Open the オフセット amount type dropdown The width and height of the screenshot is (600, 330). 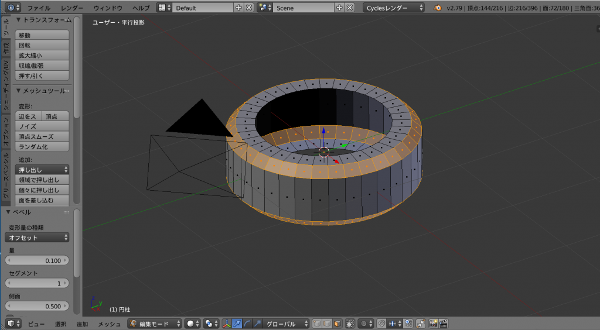tap(37, 238)
